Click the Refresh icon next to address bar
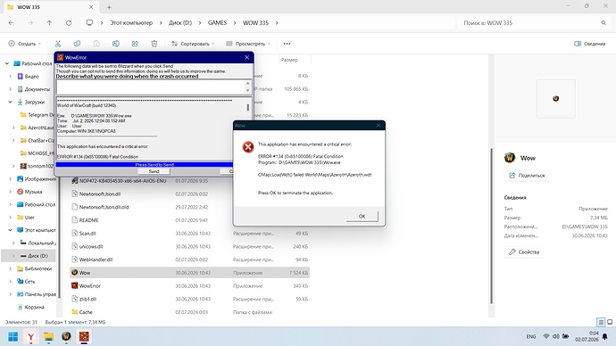 click(69, 23)
